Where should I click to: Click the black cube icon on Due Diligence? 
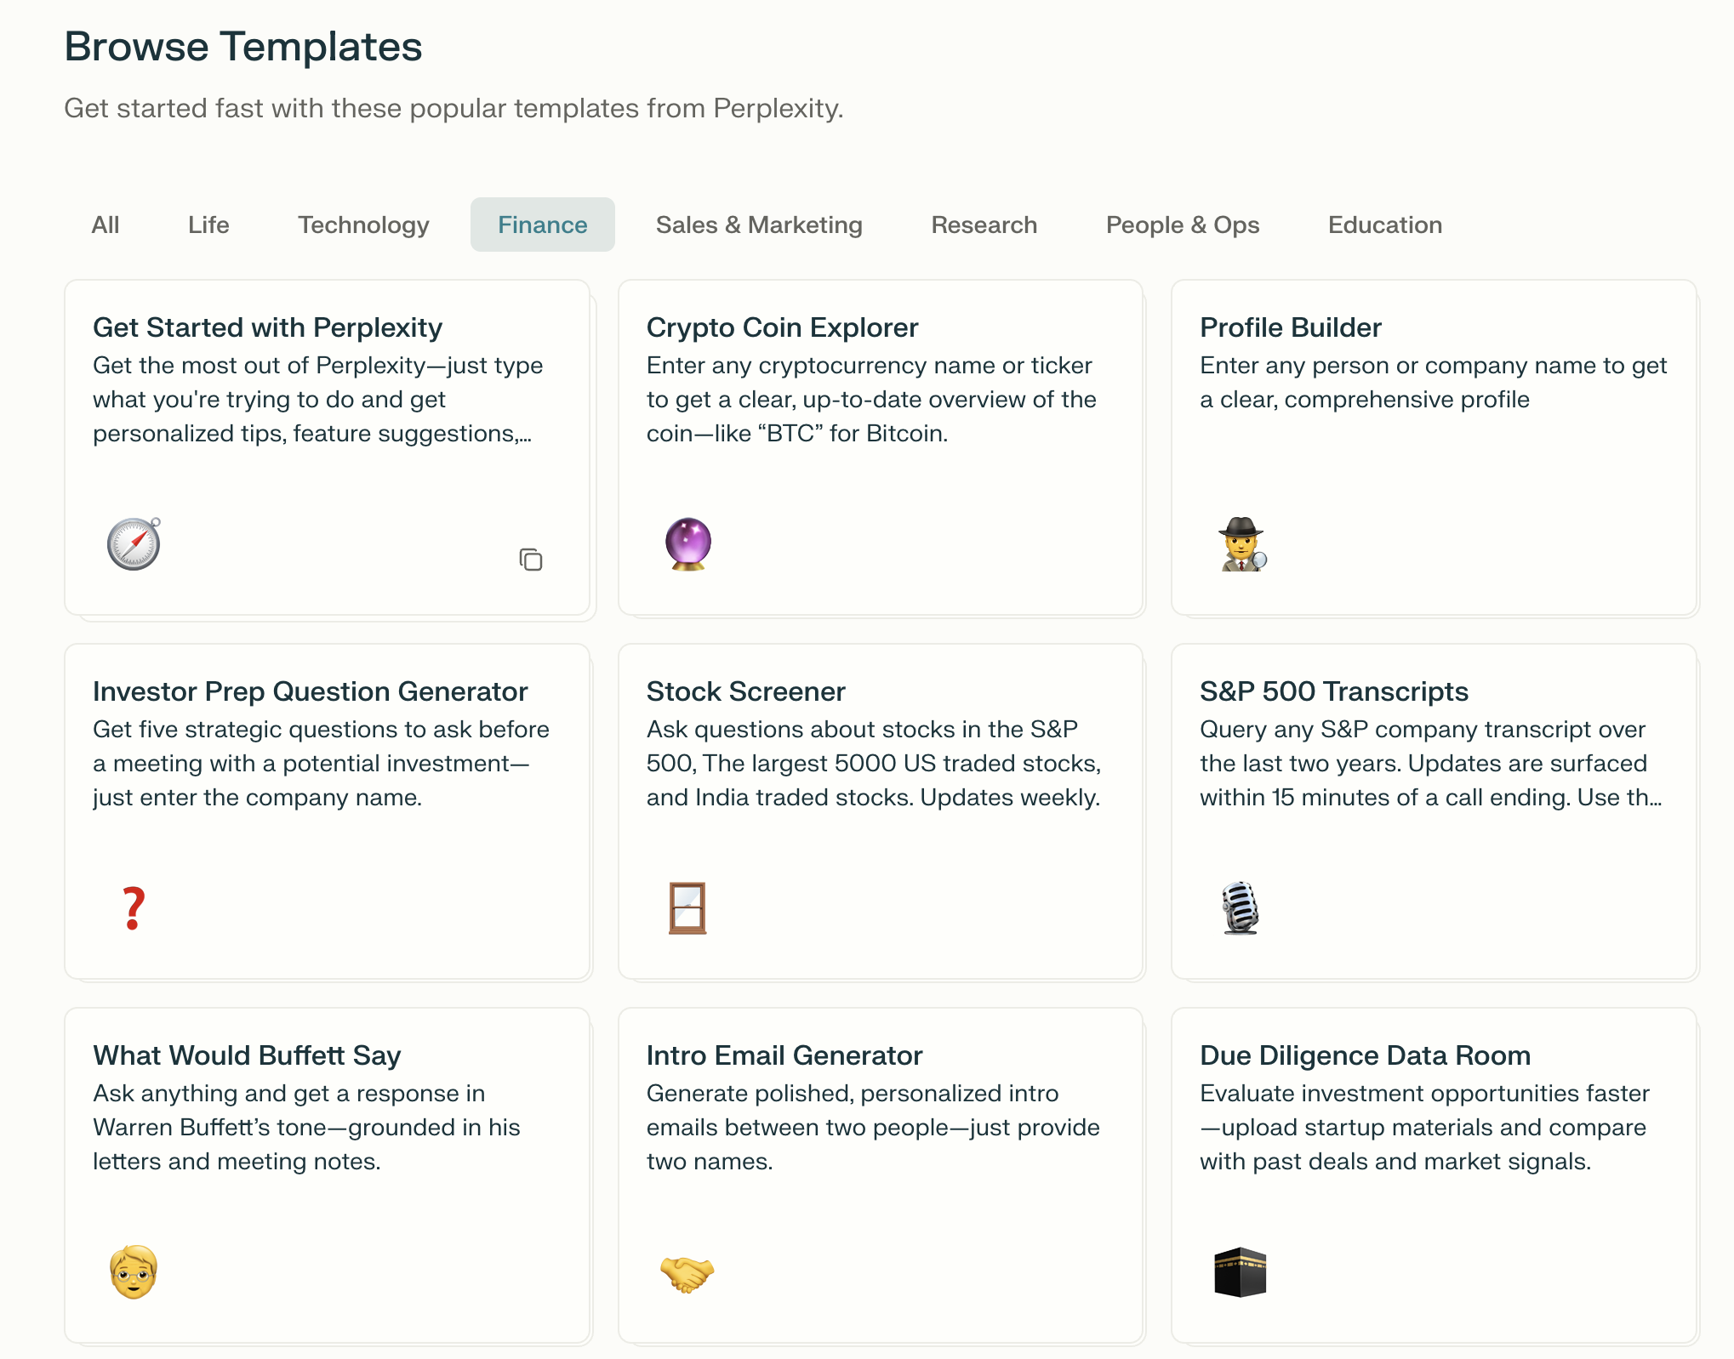pyautogui.click(x=1241, y=1271)
